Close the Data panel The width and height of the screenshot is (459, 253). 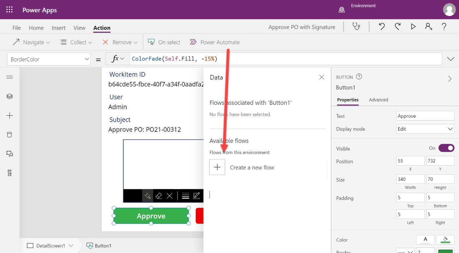322,77
